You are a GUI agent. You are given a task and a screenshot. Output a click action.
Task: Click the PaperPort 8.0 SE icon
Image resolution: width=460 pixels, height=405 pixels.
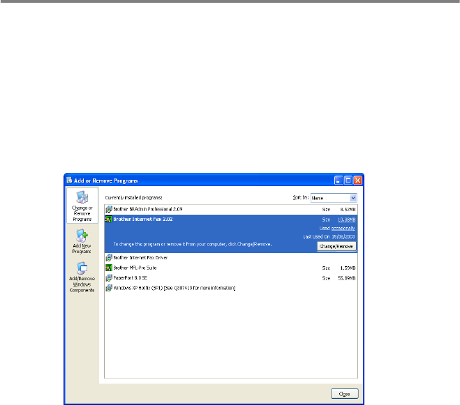click(x=109, y=278)
